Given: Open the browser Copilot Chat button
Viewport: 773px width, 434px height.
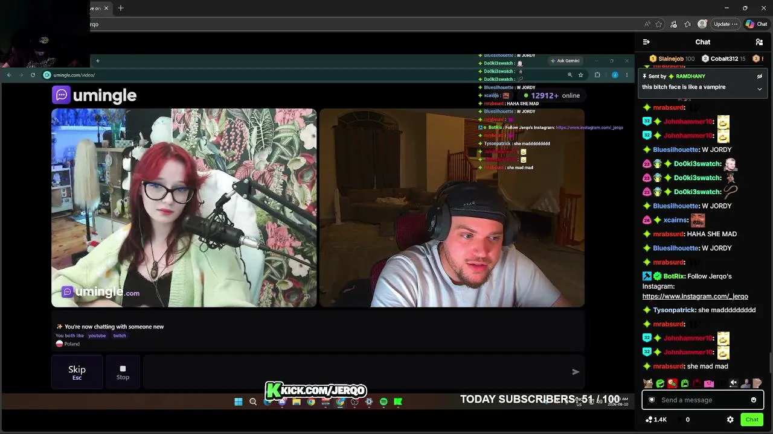Looking at the screenshot, I should [756, 24].
